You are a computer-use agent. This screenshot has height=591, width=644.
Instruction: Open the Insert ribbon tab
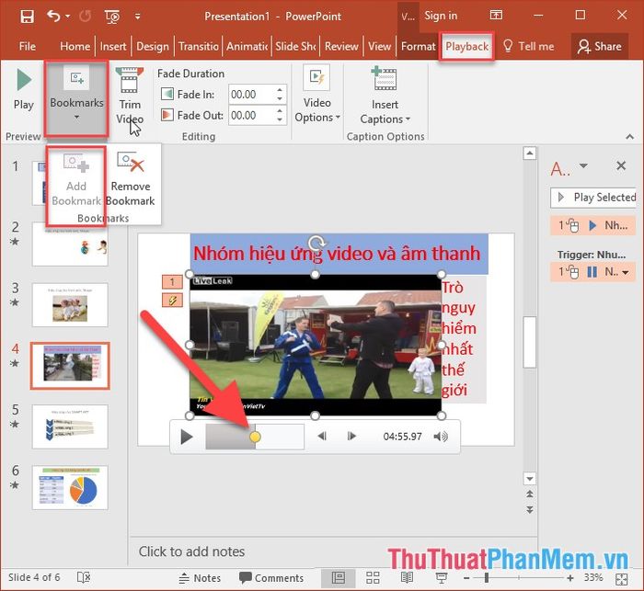point(113,46)
